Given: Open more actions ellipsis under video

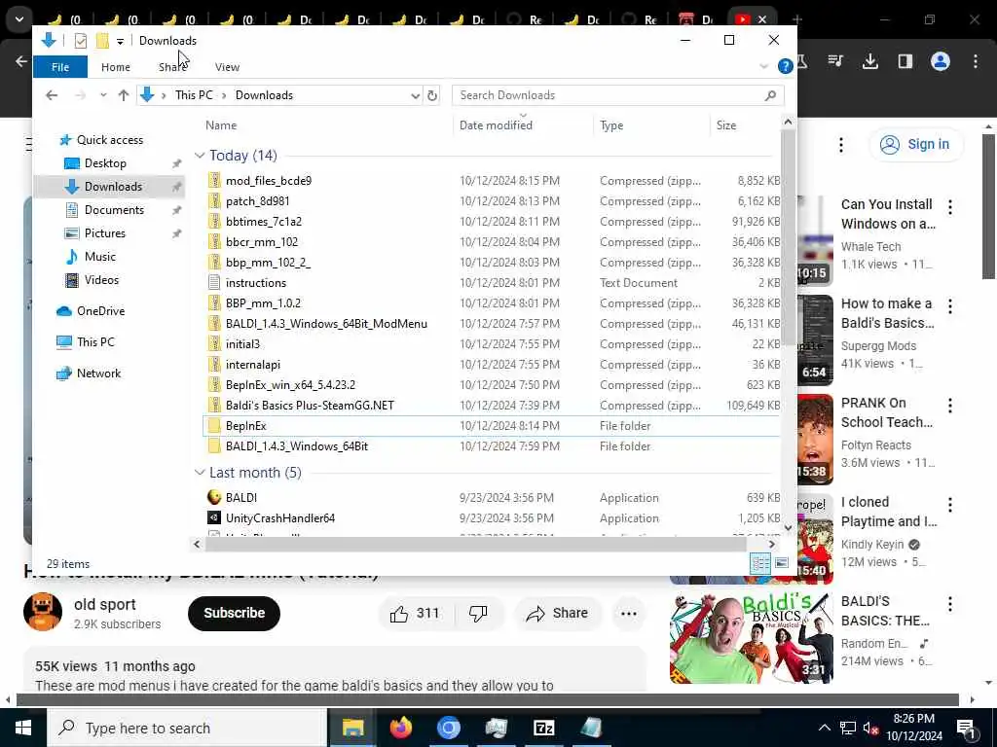Looking at the screenshot, I should [x=629, y=614].
